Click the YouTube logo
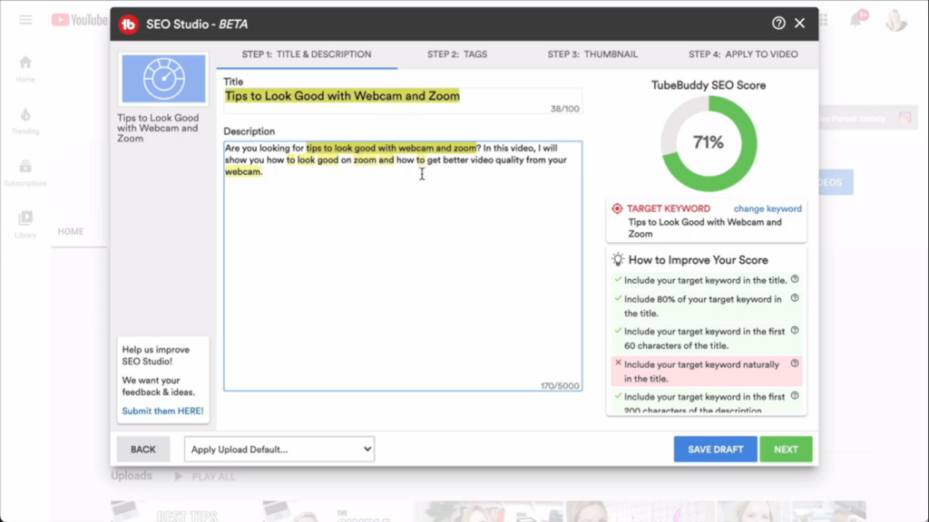Screen dimensions: 929x522 coord(80,20)
